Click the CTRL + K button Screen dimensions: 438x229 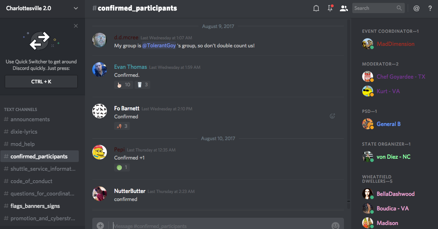(x=41, y=82)
